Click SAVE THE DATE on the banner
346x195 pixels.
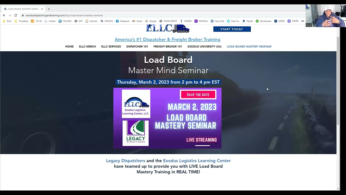(198, 95)
